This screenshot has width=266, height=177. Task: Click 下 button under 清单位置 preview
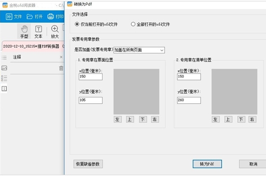click(241, 119)
